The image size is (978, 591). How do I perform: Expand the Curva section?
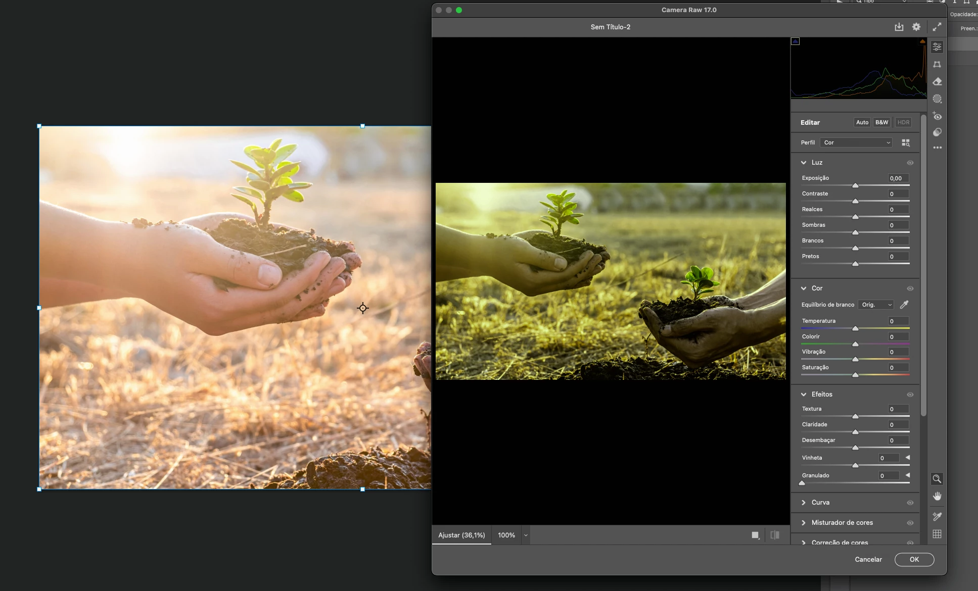point(820,503)
